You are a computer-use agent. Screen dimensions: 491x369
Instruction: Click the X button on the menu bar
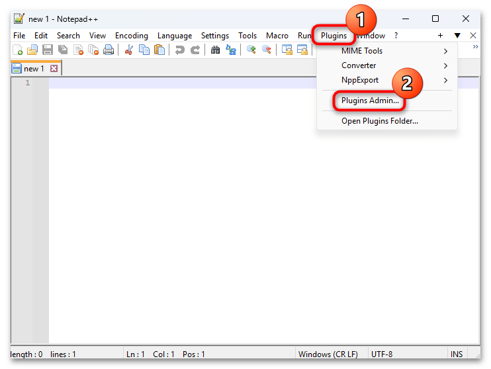coord(473,36)
